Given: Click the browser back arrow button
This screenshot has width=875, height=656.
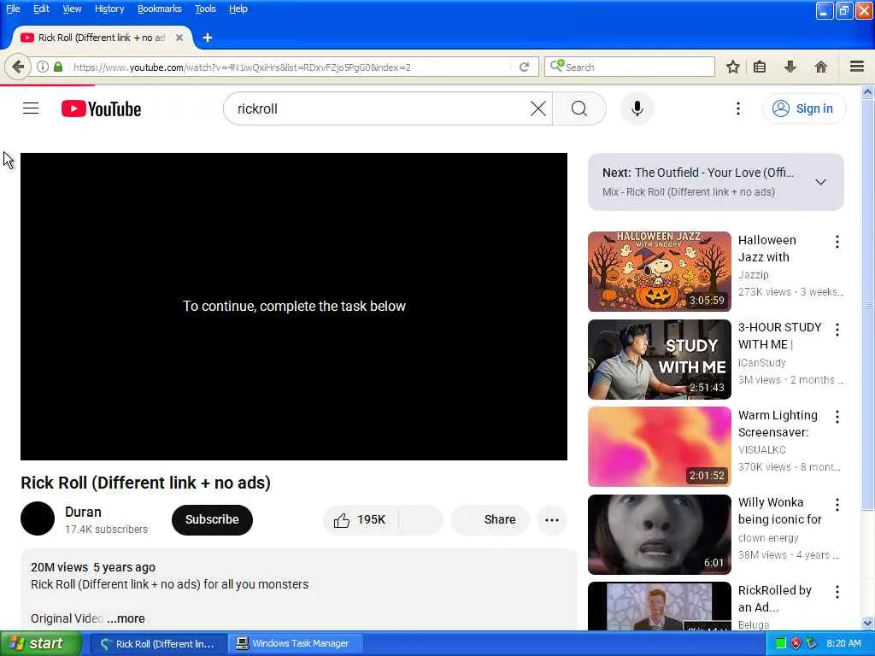Looking at the screenshot, I should pyautogui.click(x=18, y=67).
